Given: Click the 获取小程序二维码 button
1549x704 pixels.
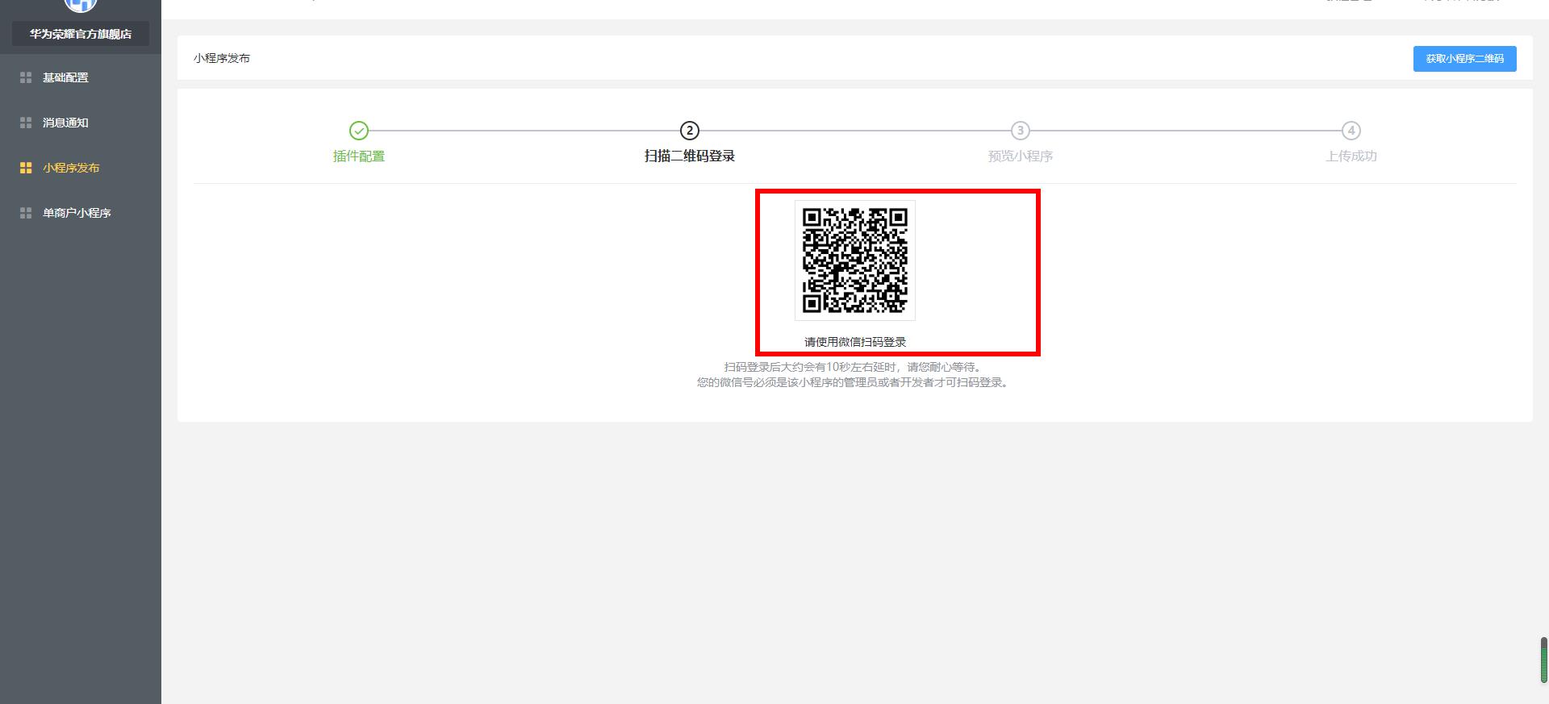Looking at the screenshot, I should [x=1464, y=59].
